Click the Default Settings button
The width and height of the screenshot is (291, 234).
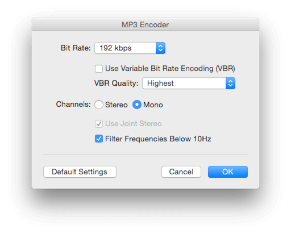(x=80, y=172)
